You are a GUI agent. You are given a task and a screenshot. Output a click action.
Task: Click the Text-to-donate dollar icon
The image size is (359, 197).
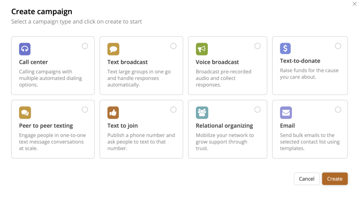(x=285, y=48)
